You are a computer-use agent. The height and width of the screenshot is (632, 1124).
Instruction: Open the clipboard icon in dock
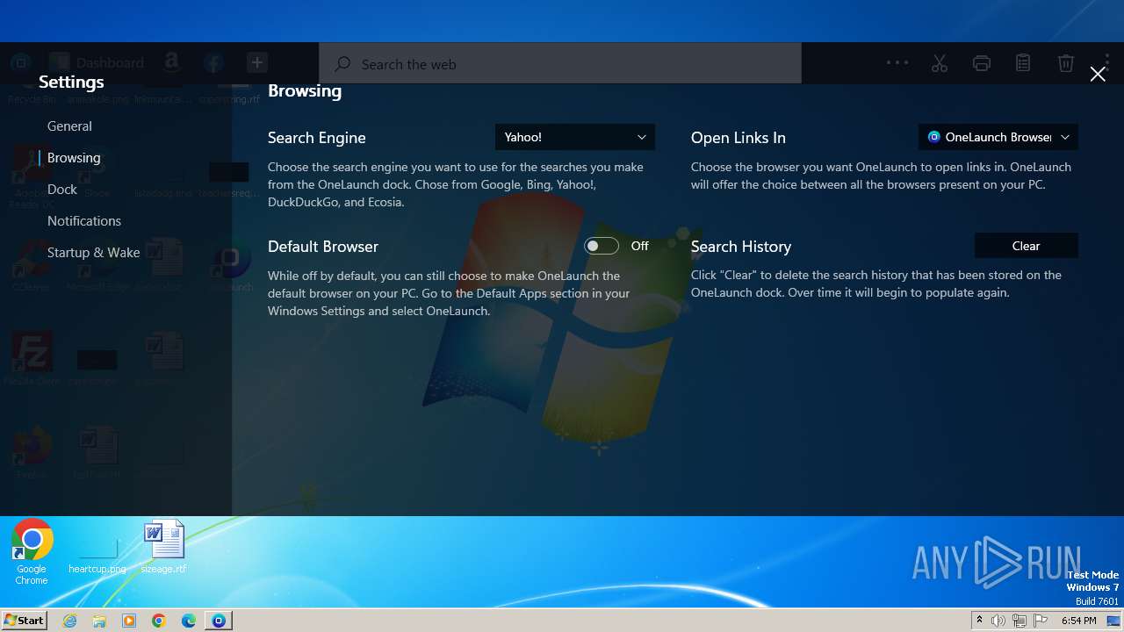point(1023,63)
